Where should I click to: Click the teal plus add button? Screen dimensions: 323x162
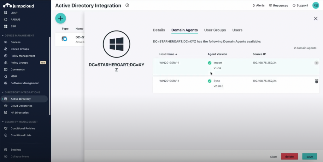click(61, 18)
